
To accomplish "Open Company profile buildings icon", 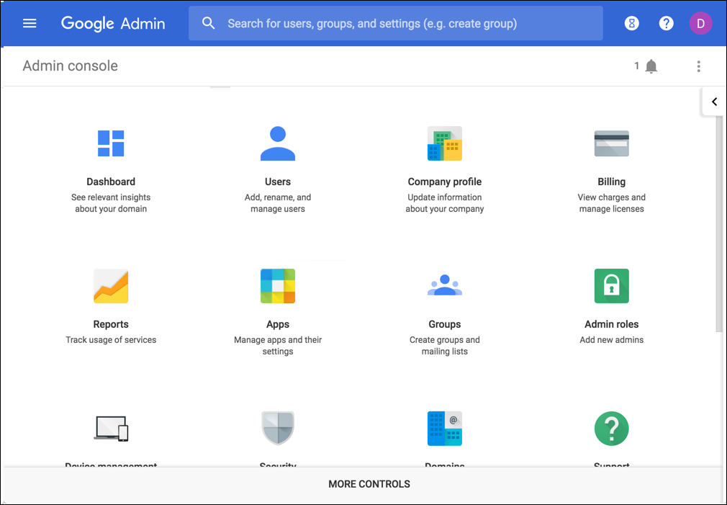I will pos(445,143).
